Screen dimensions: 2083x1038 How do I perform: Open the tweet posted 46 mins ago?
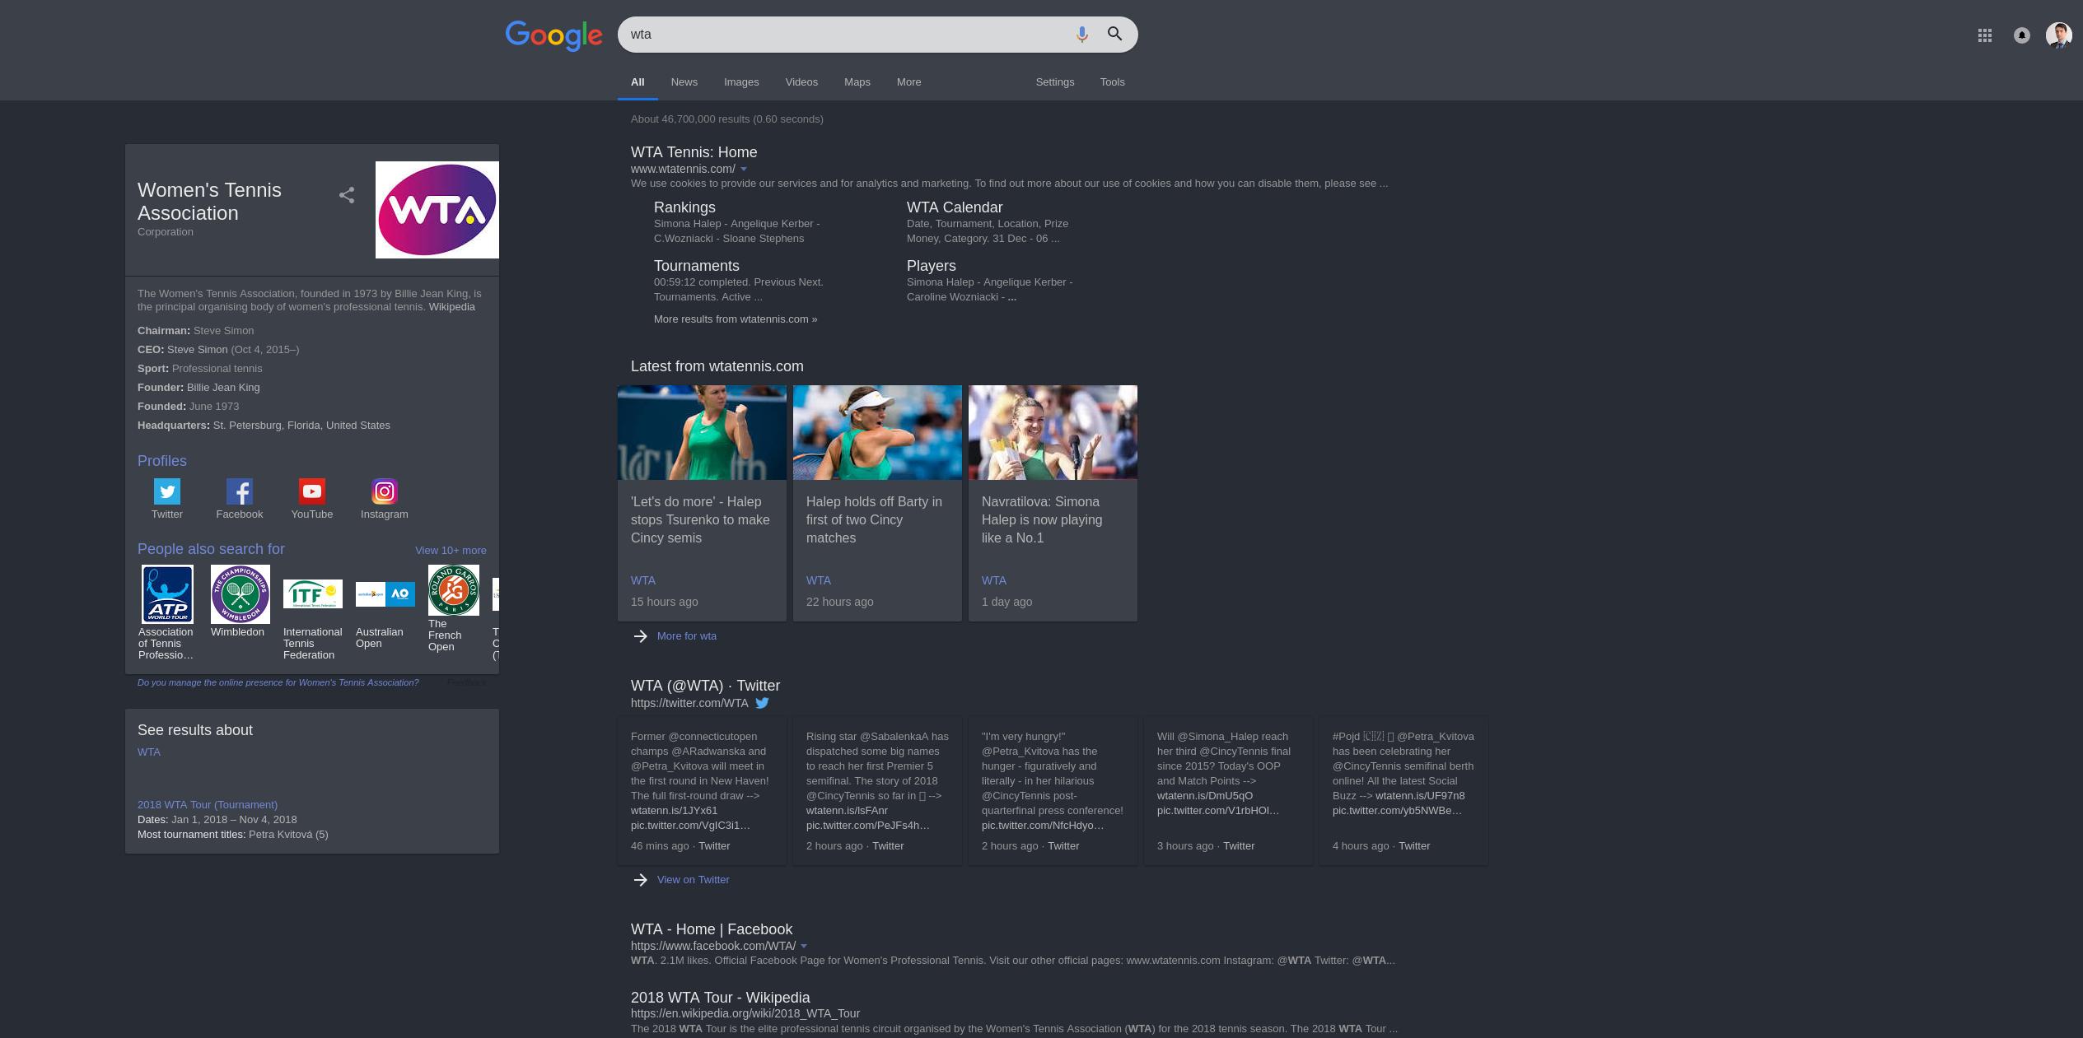[702, 790]
